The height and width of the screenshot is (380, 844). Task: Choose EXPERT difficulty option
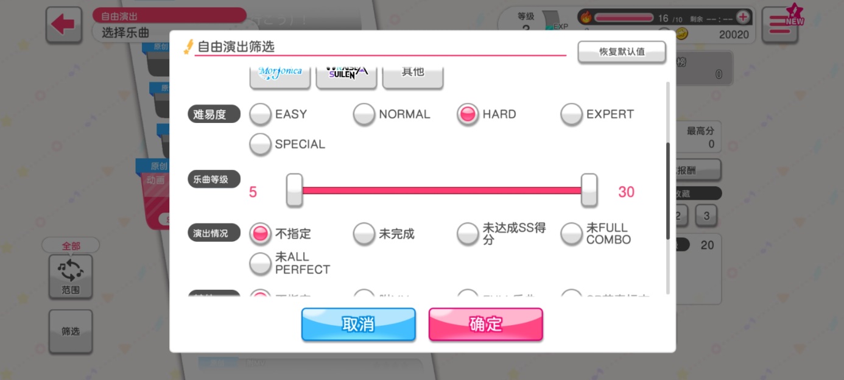click(x=571, y=114)
